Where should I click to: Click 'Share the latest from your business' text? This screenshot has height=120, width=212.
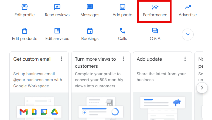[161, 77]
